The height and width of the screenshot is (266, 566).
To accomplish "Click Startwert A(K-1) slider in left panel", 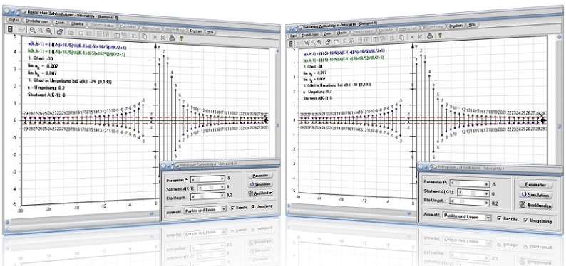I will pos(211,187).
